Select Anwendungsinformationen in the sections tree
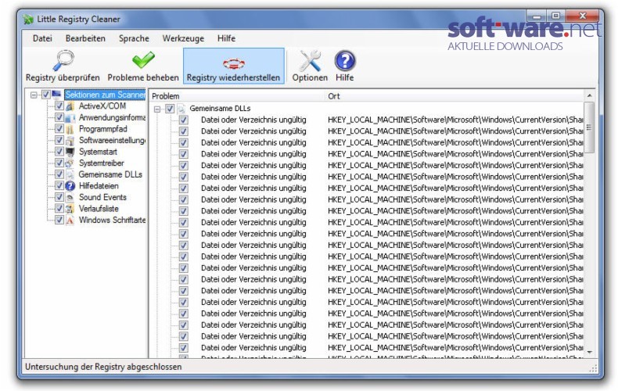The height and width of the screenshot is (391, 618). click(x=112, y=117)
